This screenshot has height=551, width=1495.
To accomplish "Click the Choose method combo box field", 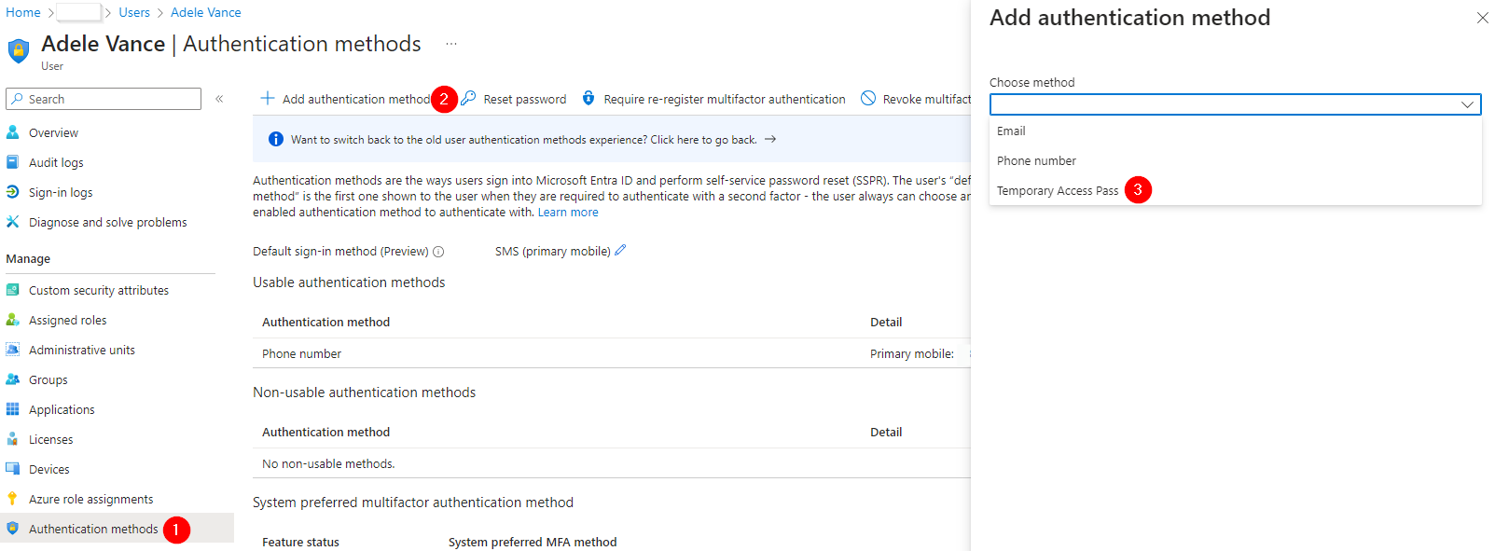I will [x=1235, y=104].
